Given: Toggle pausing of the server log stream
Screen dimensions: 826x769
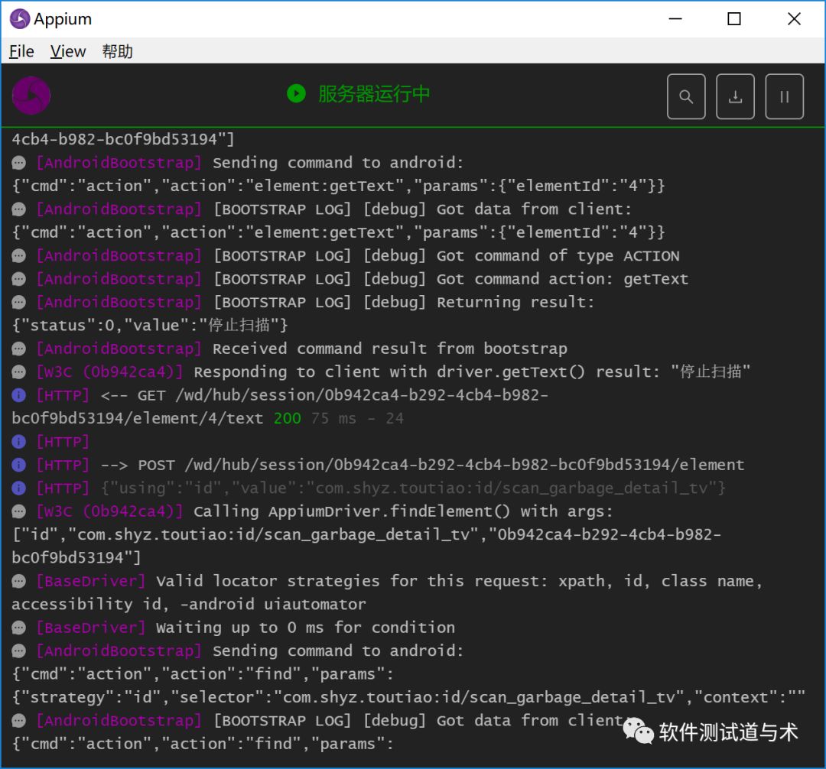Looking at the screenshot, I should pyautogui.click(x=784, y=96).
